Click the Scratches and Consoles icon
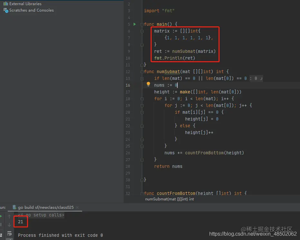This screenshot has height=240, width=300. point(6,10)
